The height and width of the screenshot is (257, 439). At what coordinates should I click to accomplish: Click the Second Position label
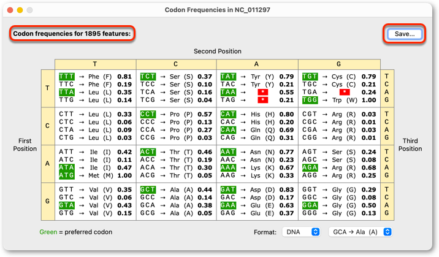tap(217, 52)
